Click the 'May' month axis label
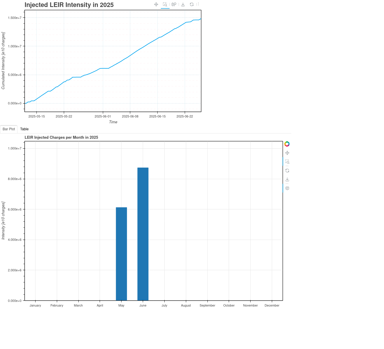 point(121,305)
